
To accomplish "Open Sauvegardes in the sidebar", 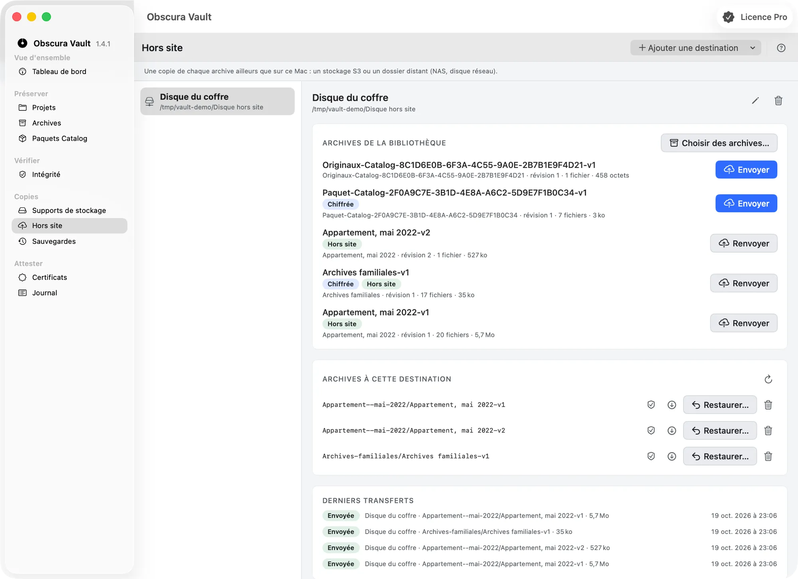I will [x=69, y=241].
